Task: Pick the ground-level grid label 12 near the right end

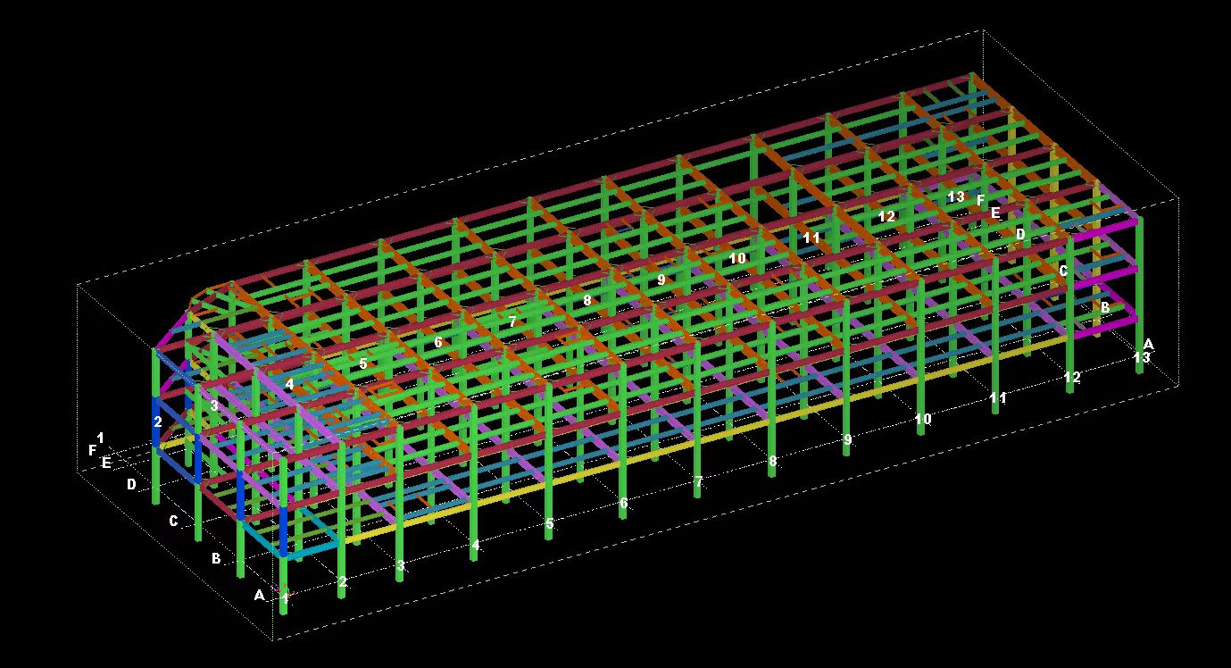Action: 1072,377
